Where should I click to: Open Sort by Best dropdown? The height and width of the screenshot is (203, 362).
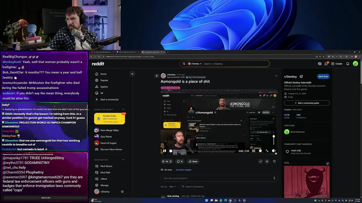[173, 187]
